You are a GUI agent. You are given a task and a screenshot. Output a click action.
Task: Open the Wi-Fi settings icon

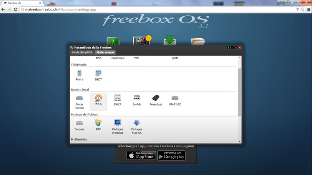point(98,102)
